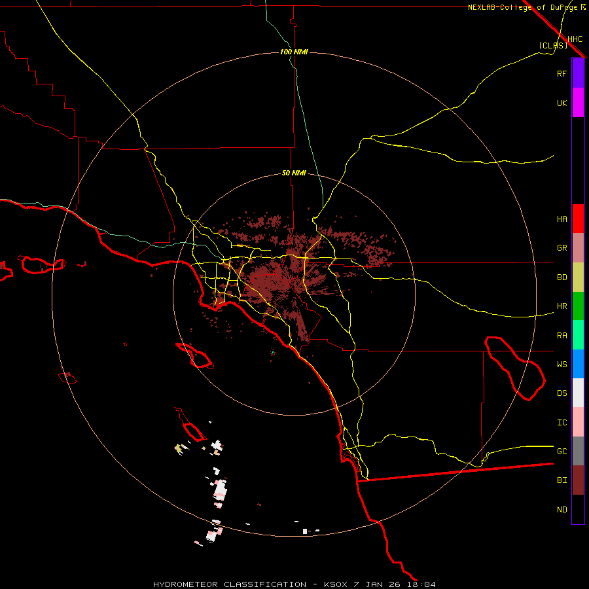
Task: Click the HHC product label
Action: click(575, 39)
